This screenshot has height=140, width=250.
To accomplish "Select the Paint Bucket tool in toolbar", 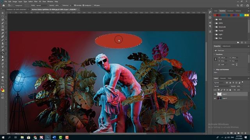I will [3, 53].
